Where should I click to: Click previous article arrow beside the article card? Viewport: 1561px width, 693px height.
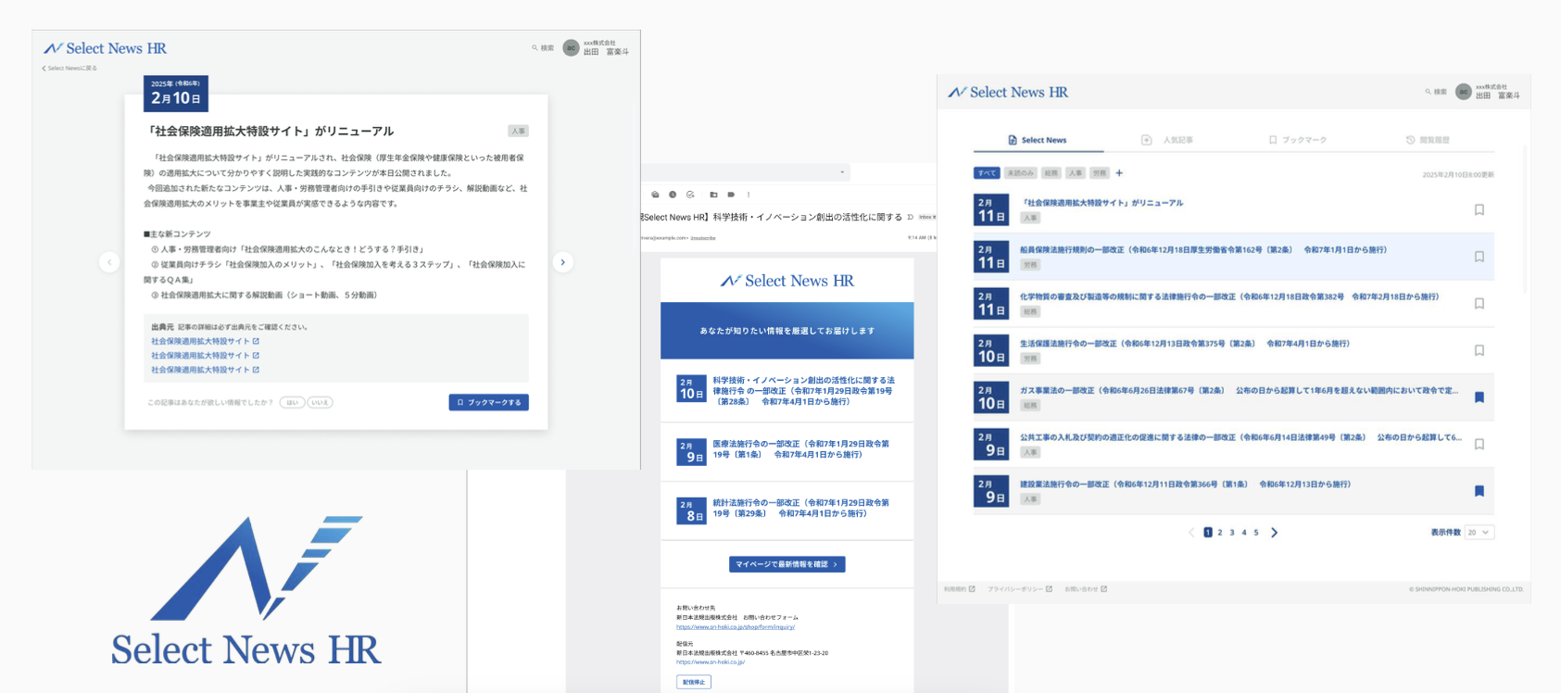[x=109, y=262]
